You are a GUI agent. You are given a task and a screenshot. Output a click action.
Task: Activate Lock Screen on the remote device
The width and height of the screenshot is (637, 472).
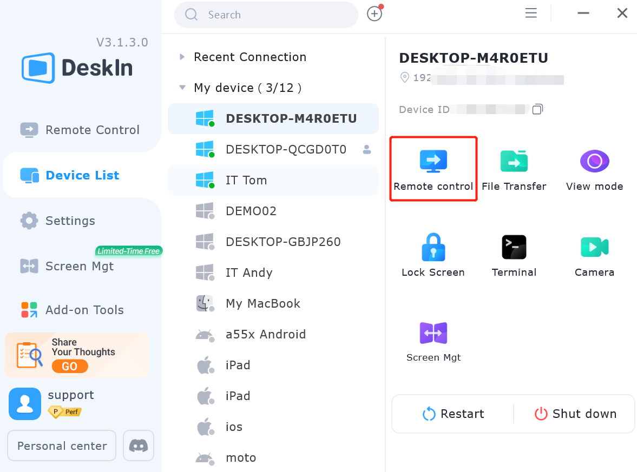pyautogui.click(x=433, y=254)
